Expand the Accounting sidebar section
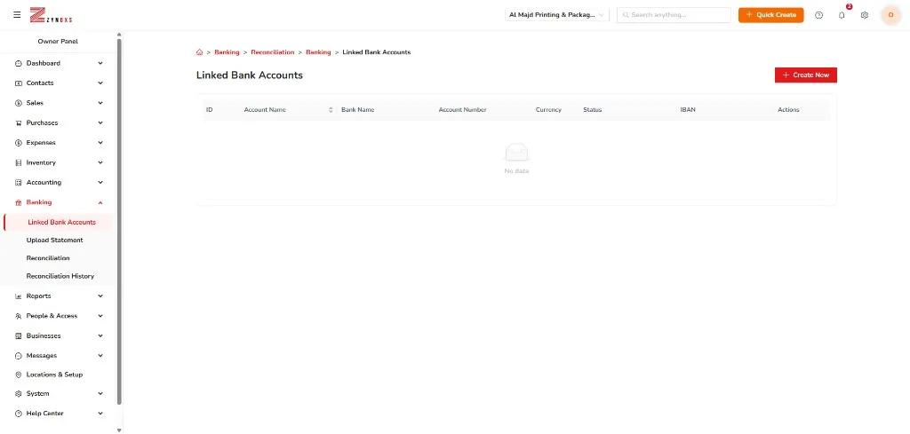This screenshot has height=434, width=910. pos(59,182)
